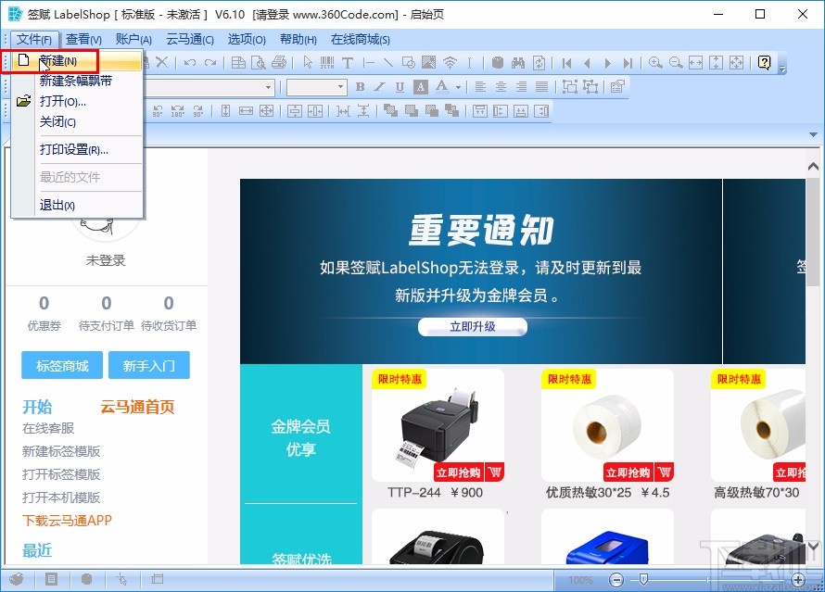This screenshot has height=592, width=825.
Task: Open the font color dropdown arrow
Action: point(458,85)
